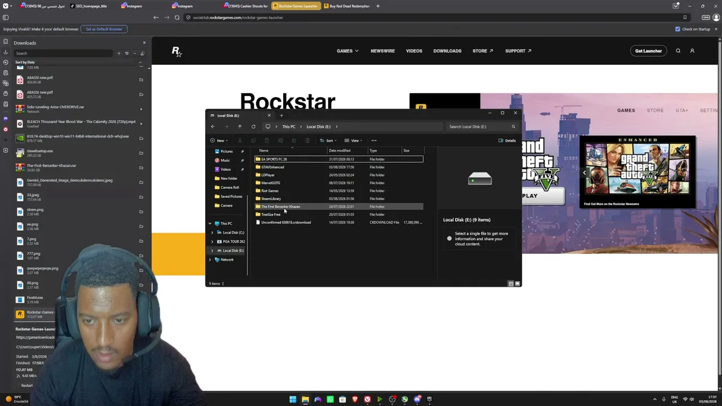Select the EA SPORTS FC 26 folder
This screenshot has height=406, width=722.
tap(339, 159)
